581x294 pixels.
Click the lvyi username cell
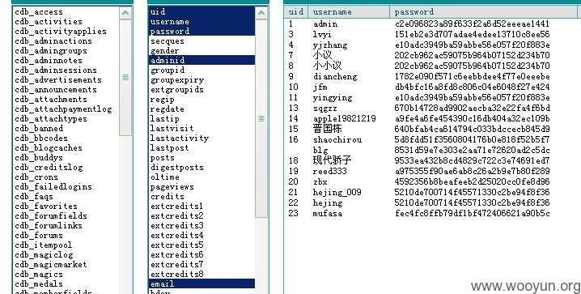[322, 35]
